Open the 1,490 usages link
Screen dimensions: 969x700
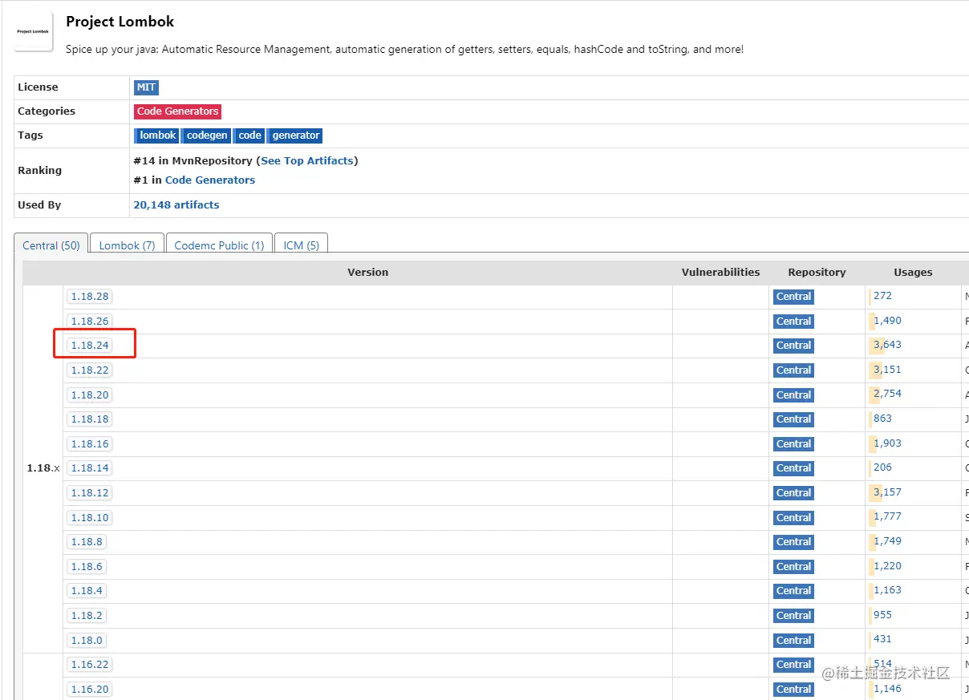click(x=887, y=321)
